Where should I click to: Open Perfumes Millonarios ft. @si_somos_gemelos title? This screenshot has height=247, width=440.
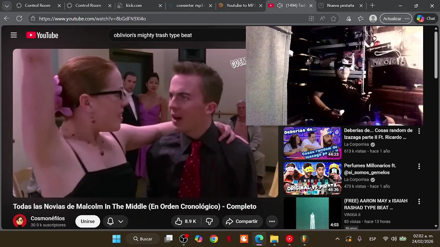point(370,169)
